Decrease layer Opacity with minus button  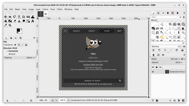(x=181, y=62)
